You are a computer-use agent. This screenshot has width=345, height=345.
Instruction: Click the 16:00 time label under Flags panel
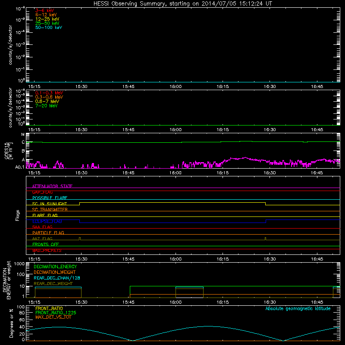point(176,259)
